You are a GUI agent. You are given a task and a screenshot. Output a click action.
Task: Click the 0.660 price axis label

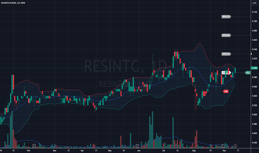pos(254,40)
